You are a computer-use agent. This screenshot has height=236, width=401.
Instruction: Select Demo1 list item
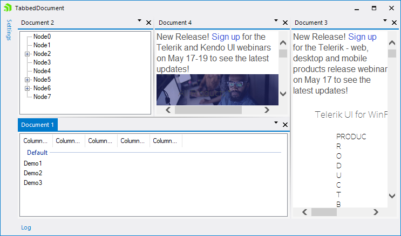(33, 163)
